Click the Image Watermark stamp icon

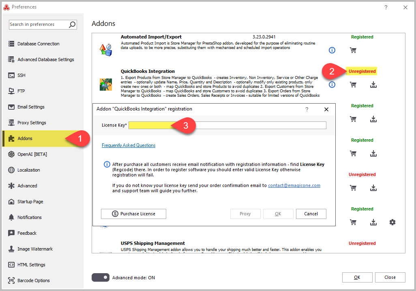11,249
